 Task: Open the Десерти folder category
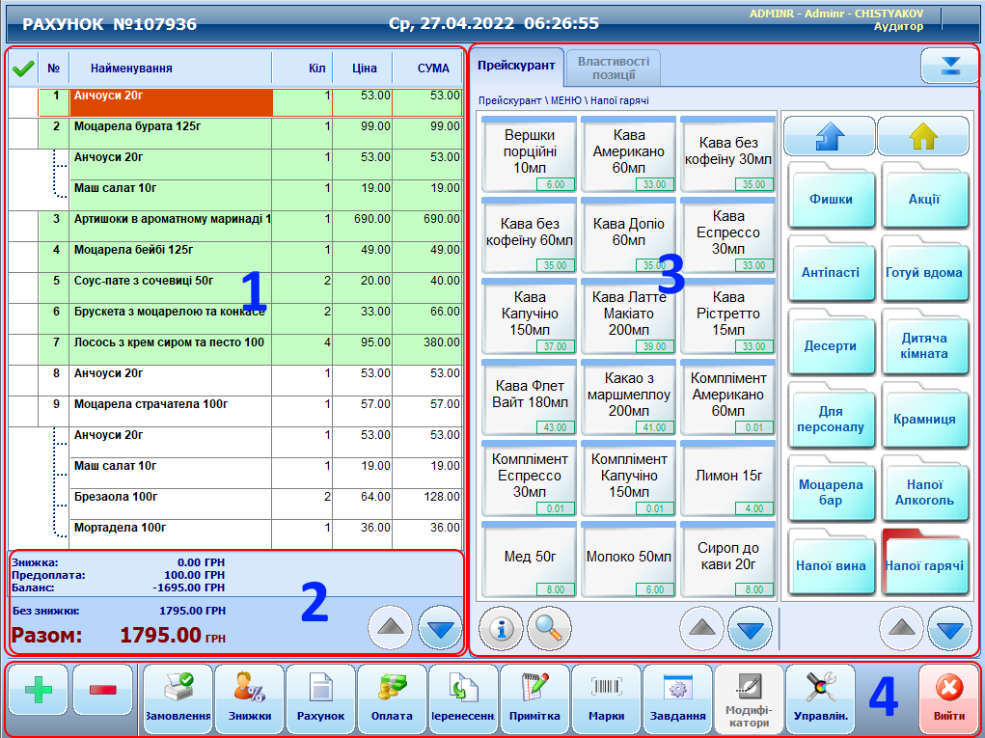(x=831, y=346)
